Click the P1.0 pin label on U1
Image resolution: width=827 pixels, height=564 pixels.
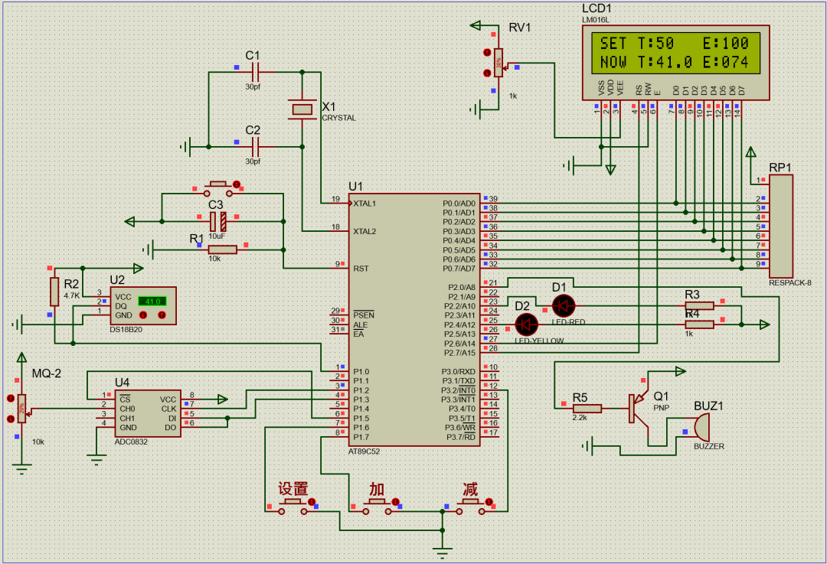(361, 372)
